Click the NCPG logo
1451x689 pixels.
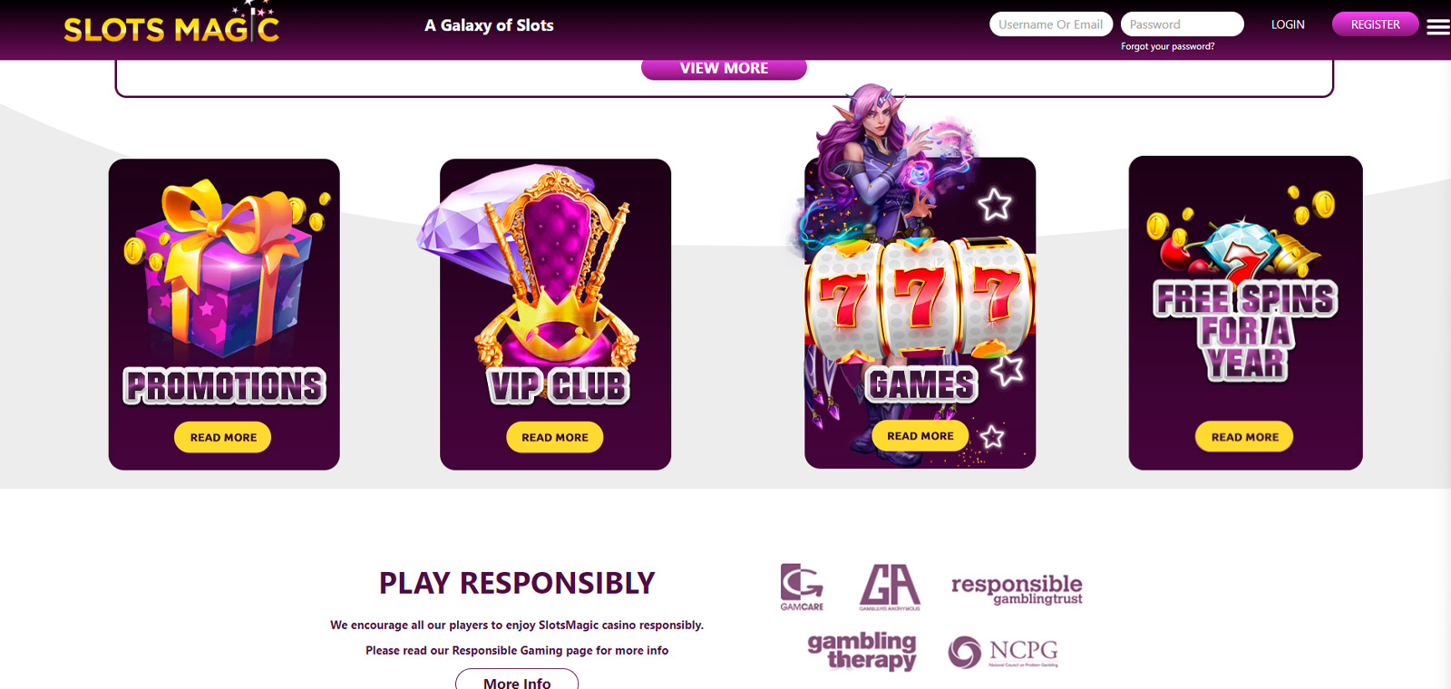point(1003,652)
